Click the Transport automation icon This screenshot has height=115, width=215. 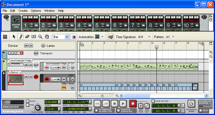pos(36,53)
